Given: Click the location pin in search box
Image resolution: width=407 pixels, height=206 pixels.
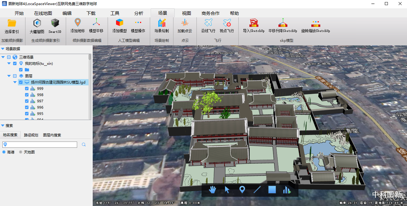Looking at the screenshot, I should click(x=5, y=145).
